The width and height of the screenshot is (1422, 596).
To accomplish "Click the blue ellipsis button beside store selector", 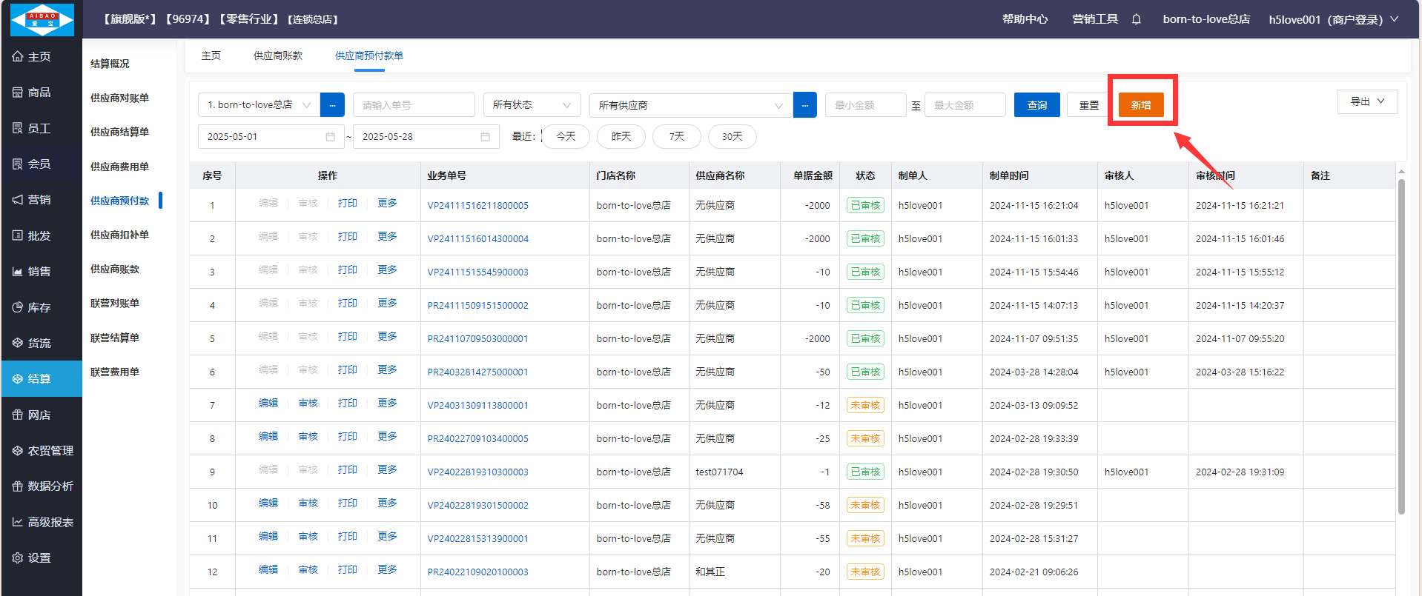I will [332, 105].
